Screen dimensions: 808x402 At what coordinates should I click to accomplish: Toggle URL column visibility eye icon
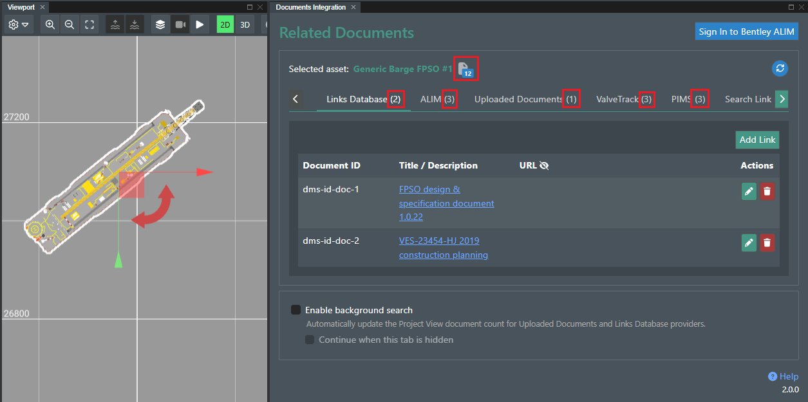(x=545, y=165)
